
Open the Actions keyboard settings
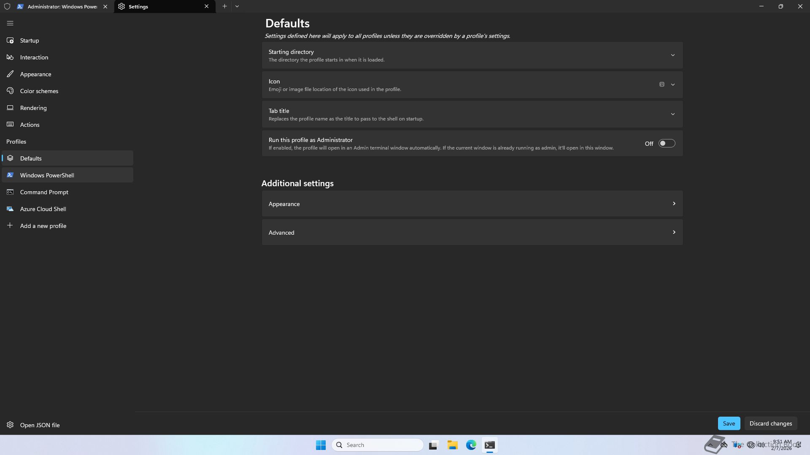[30, 125]
